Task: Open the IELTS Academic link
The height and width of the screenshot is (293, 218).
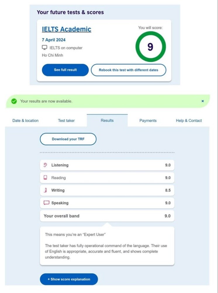Action: point(67,29)
